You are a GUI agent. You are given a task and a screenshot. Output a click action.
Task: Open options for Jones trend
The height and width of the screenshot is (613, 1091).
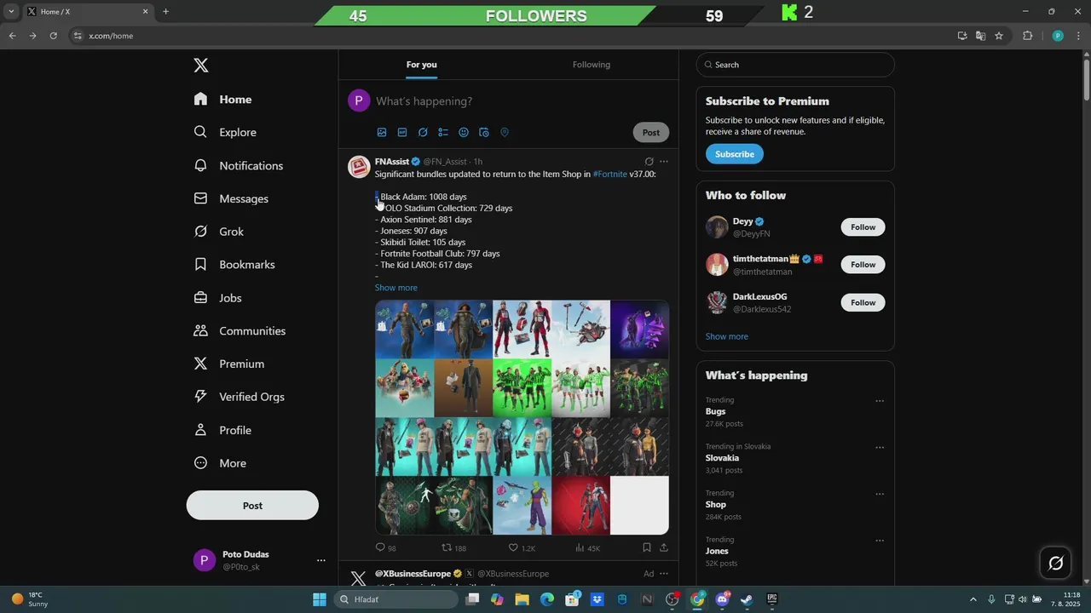pyautogui.click(x=880, y=541)
